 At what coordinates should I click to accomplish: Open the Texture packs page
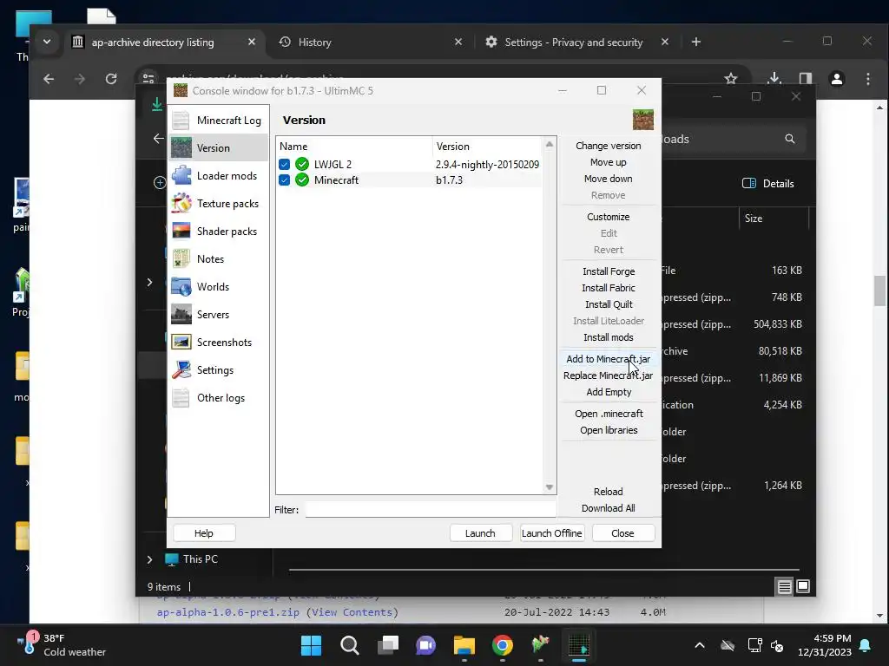pyautogui.click(x=218, y=203)
